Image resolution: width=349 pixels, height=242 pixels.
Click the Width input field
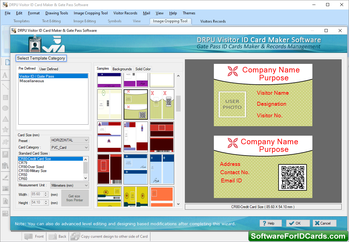point(38,194)
